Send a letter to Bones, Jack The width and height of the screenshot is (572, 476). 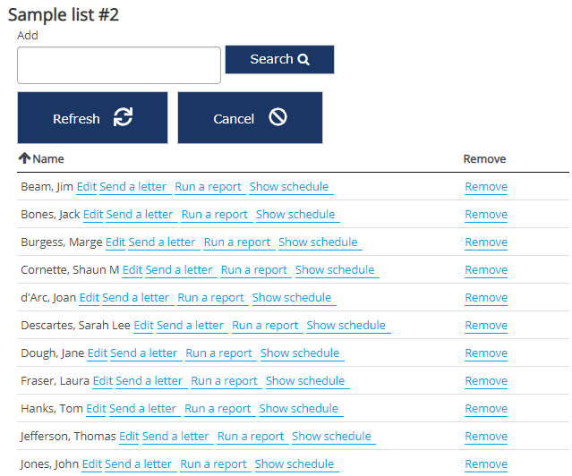point(140,215)
